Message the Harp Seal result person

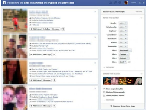pos(47,80)
